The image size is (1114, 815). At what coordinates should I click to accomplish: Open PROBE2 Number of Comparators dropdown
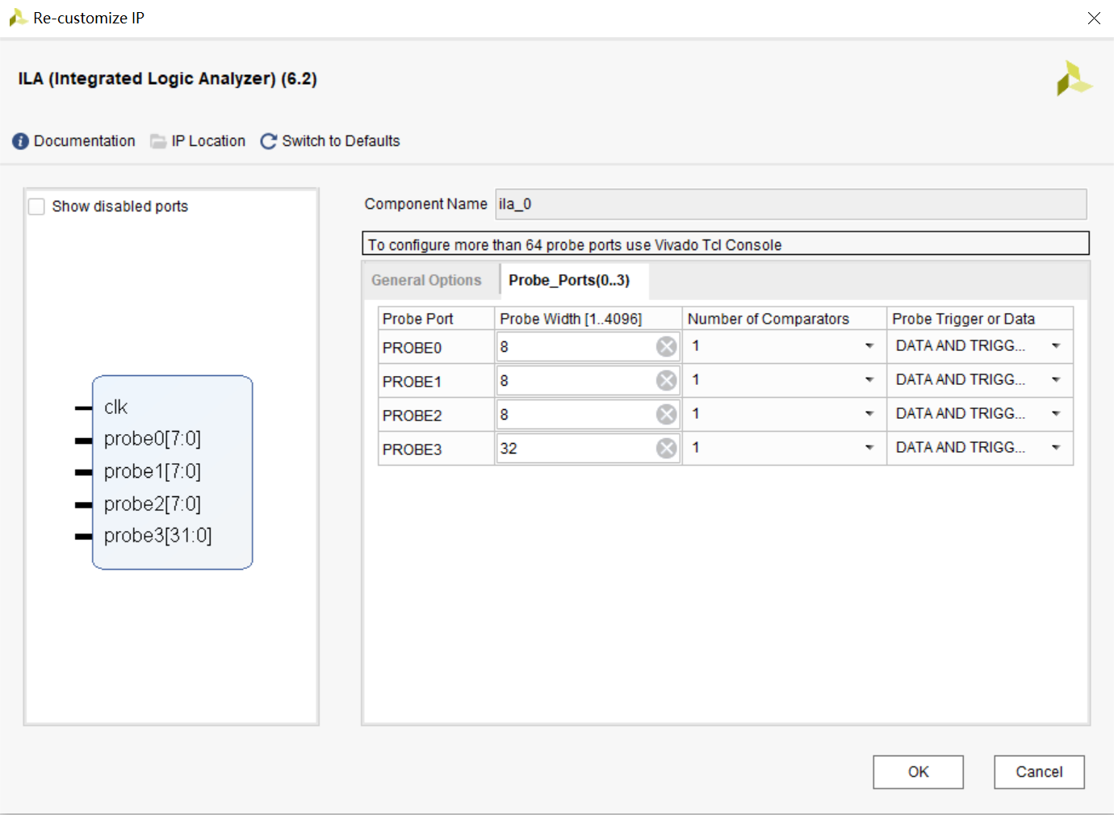click(869, 414)
